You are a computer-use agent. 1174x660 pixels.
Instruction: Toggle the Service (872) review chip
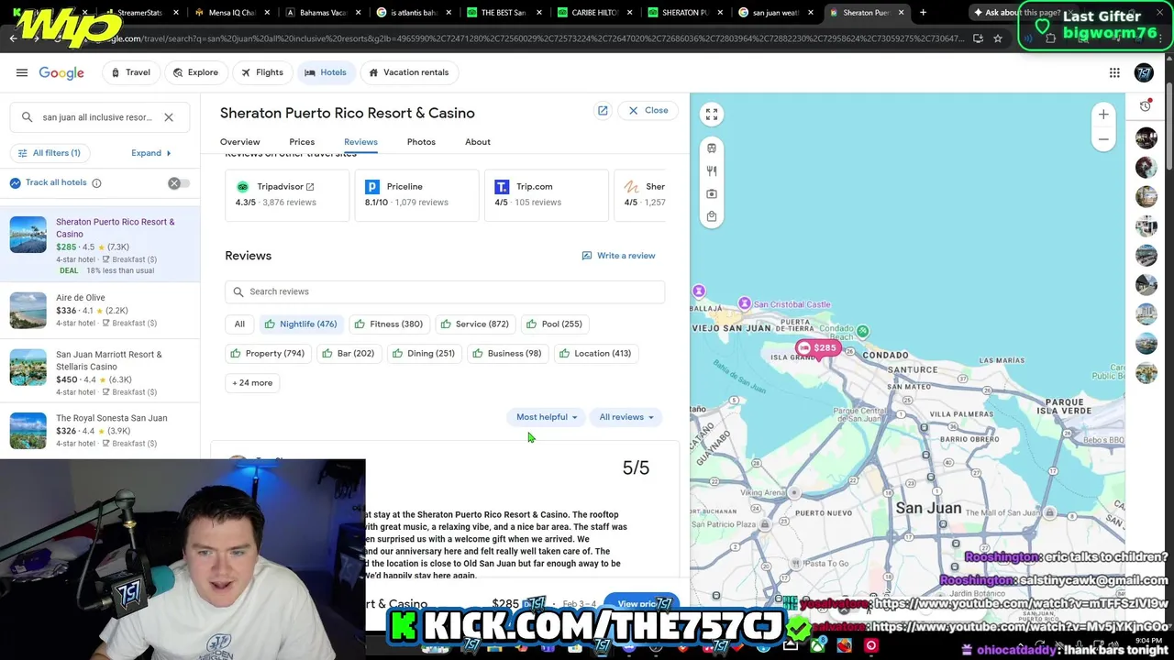coord(474,324)
